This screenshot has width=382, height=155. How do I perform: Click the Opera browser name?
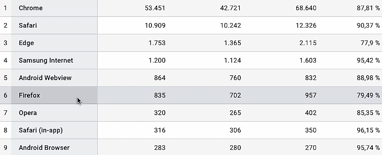tap(28, 113)
